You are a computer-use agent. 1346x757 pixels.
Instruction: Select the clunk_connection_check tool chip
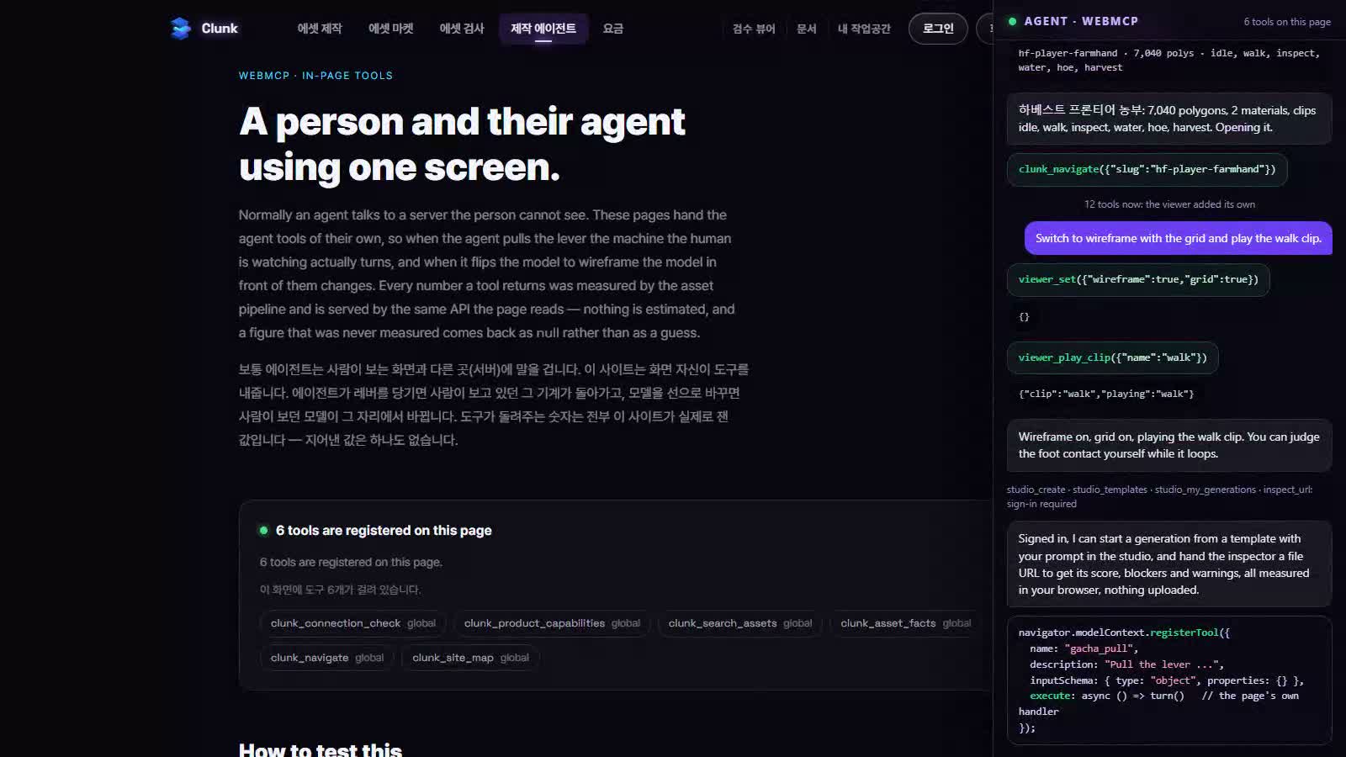(x=353, y=623)
